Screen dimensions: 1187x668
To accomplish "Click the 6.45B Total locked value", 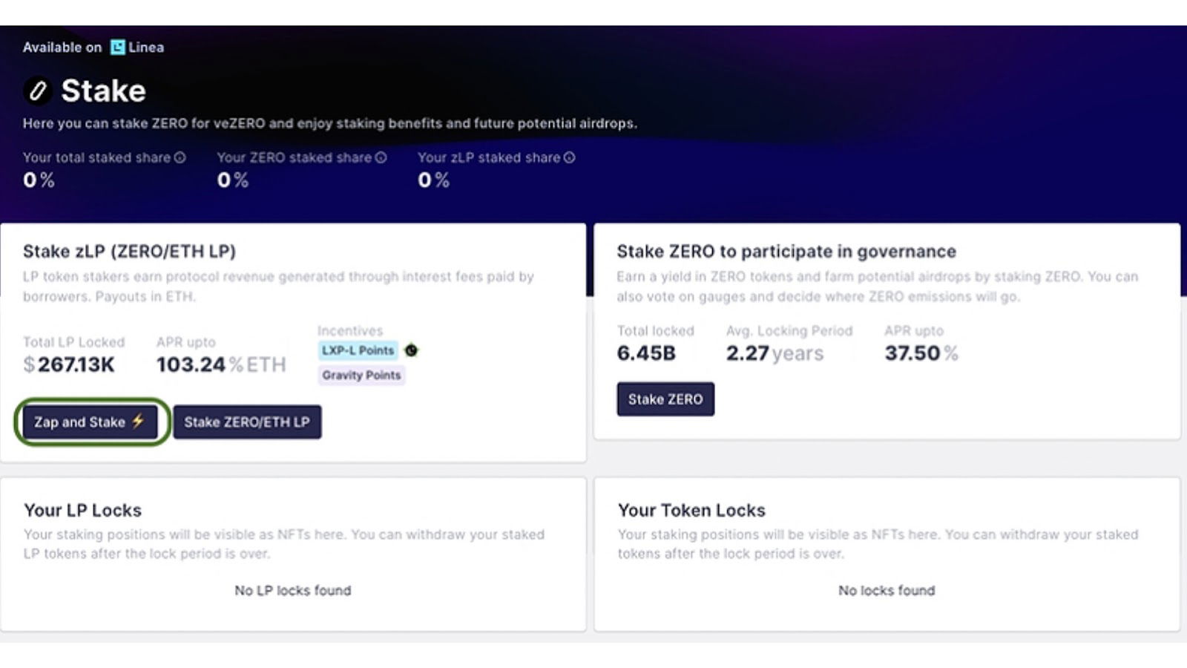I will (x=646, y=353).
